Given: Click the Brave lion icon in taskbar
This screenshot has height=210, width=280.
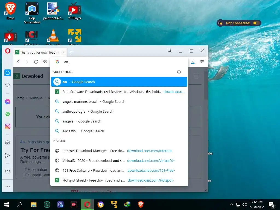Looking at the screenshot, I should pos(141,205).
